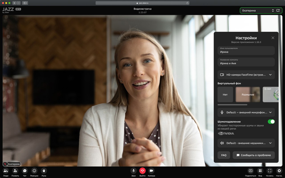Enter fullscreen with На весь icon
This screenshot has height=178, width=285.
click(269, 171)
